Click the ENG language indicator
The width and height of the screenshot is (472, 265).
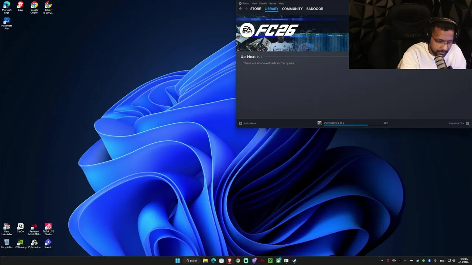point(442,261)
